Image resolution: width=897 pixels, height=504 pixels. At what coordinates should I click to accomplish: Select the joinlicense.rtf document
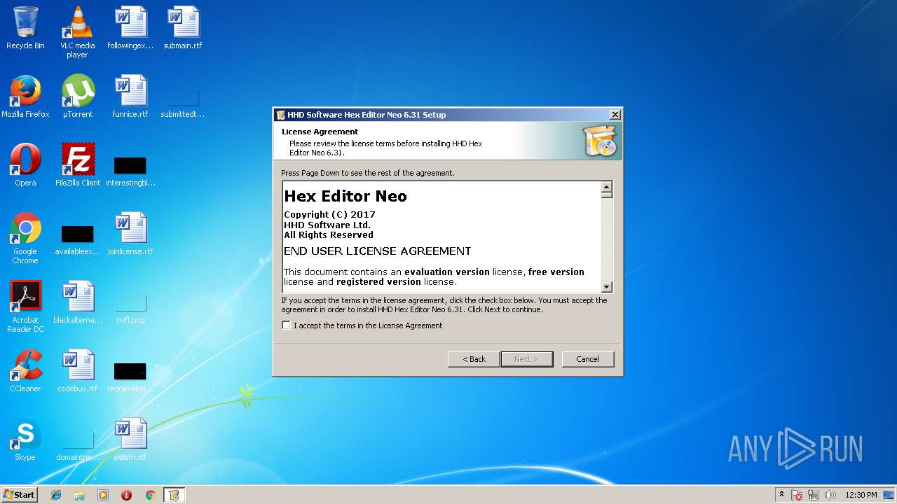coord(130,234)
